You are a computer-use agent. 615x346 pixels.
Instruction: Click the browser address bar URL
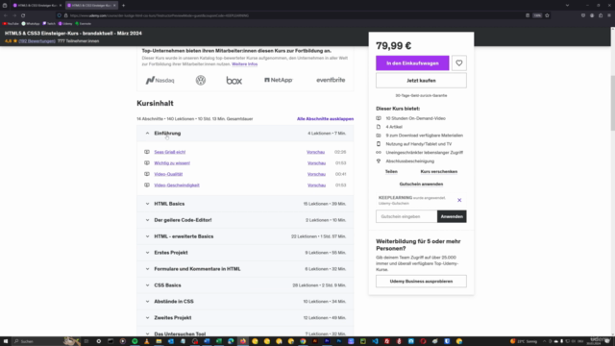[x=160, y=15]
